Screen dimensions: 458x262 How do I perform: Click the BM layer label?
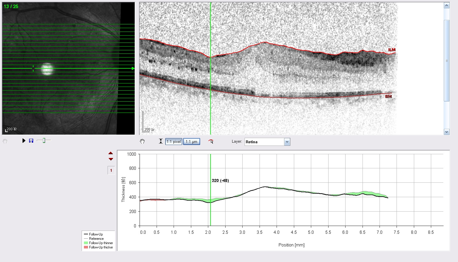point(388,97)
